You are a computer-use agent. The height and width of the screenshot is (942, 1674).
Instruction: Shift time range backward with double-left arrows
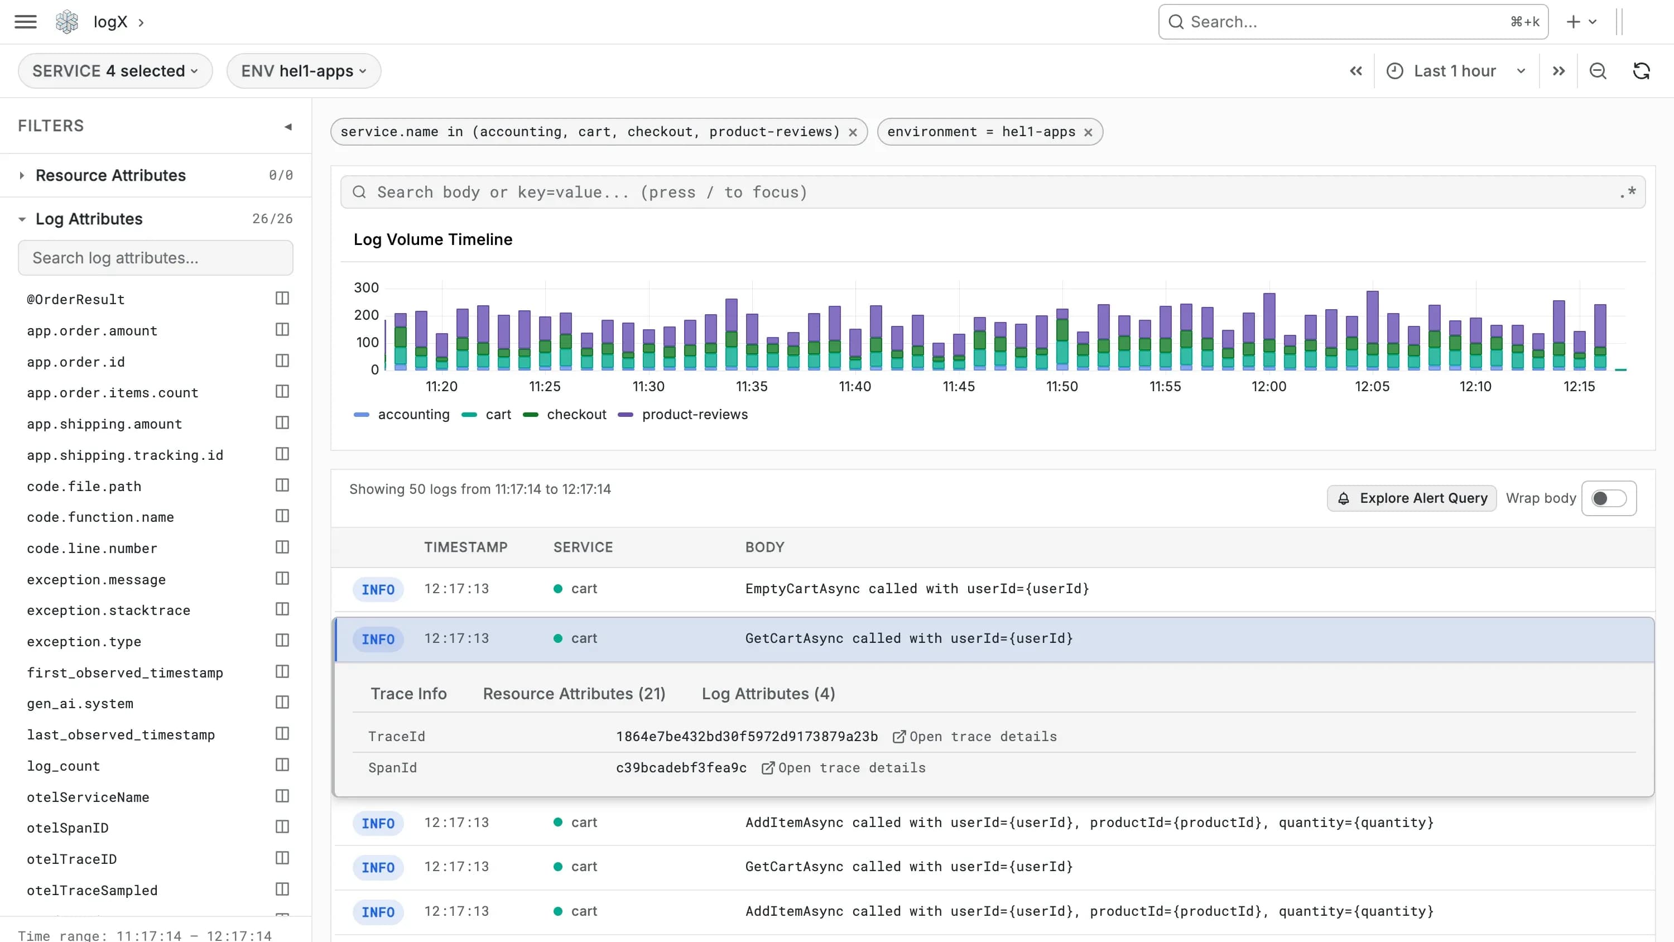pyautogui.click(x=1355, y=71)
